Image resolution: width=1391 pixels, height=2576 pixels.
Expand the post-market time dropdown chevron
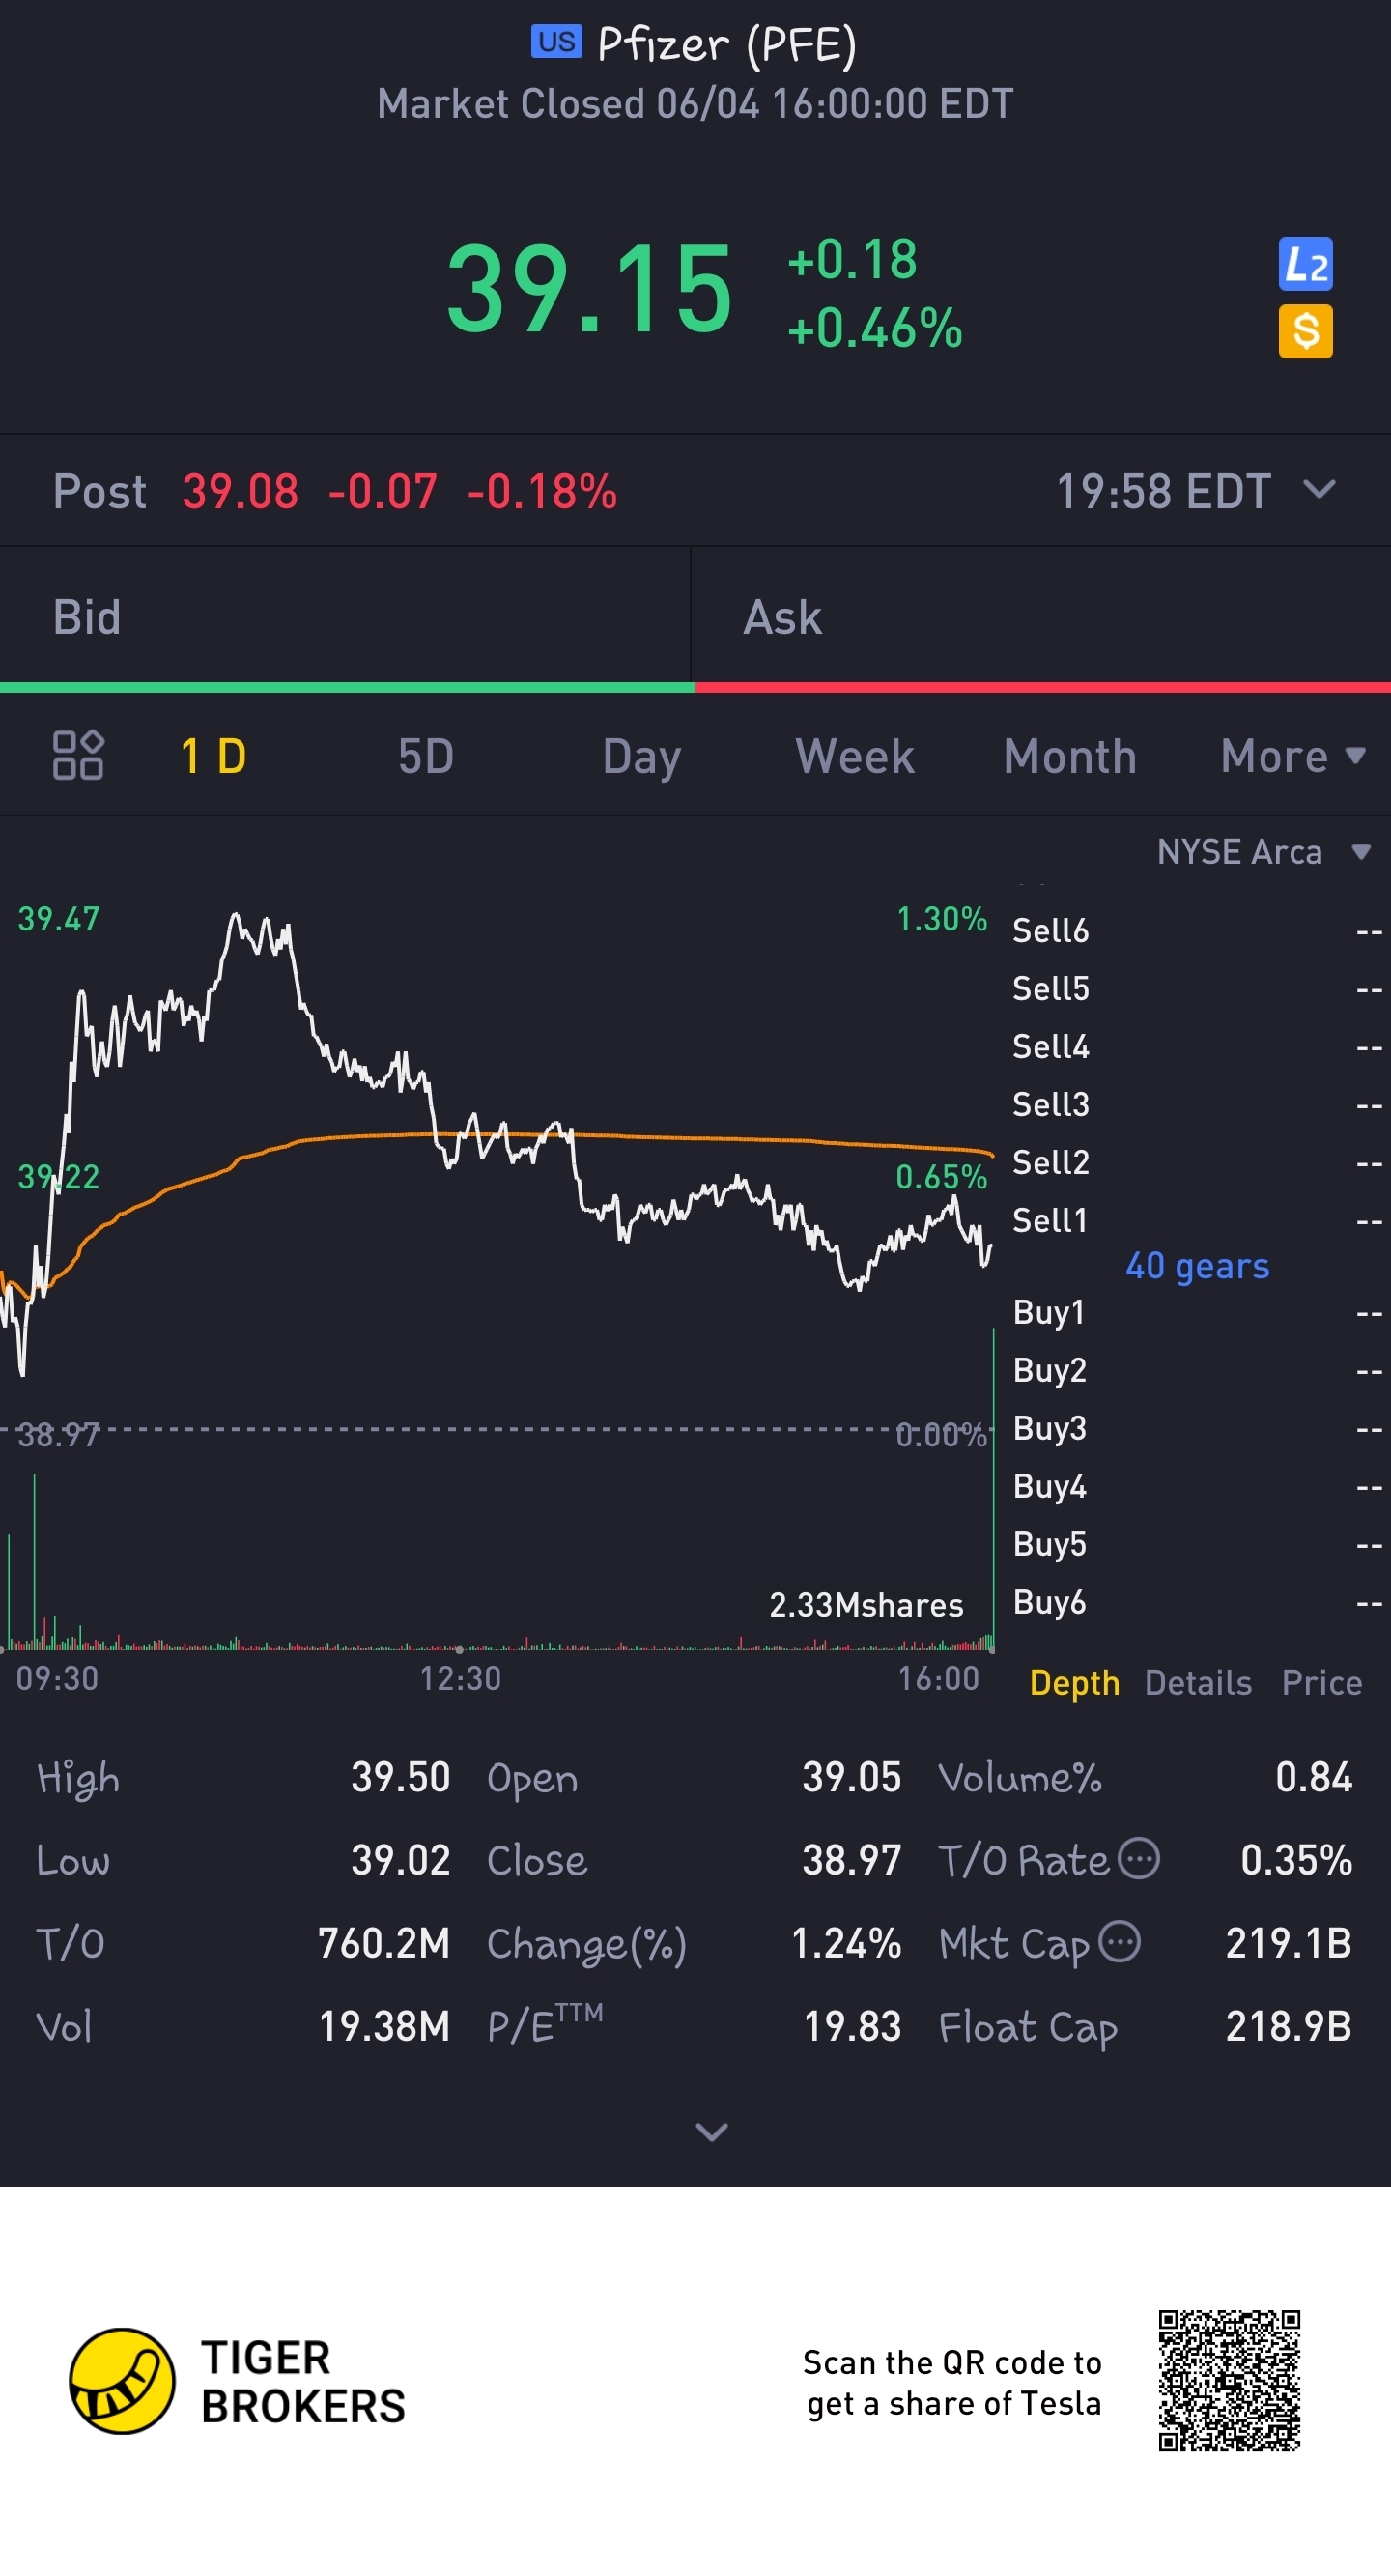tap(1320, 490)
